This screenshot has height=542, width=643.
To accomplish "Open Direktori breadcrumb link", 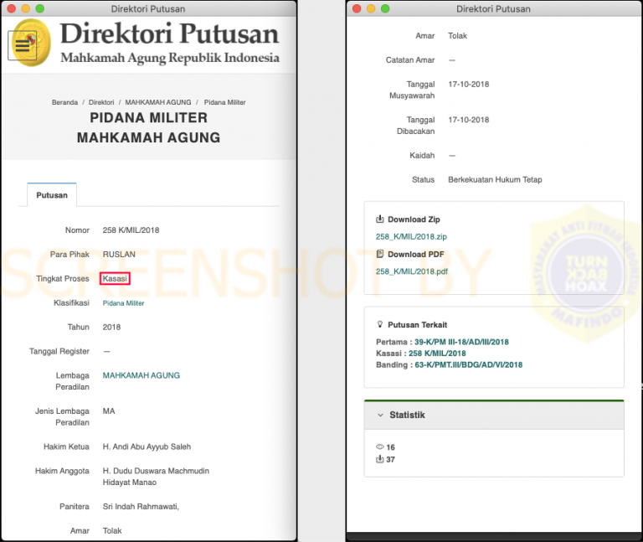I will click(101, 102).
